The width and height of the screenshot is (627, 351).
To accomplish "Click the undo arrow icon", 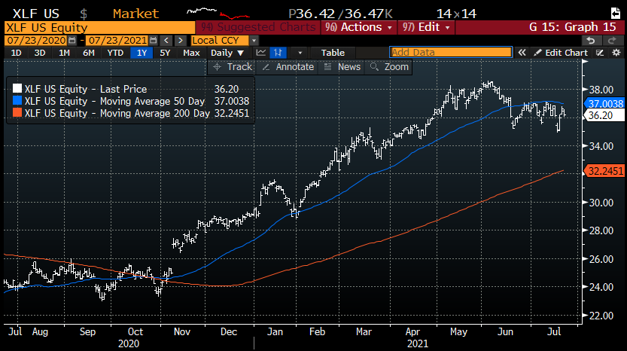I will 591,41.
